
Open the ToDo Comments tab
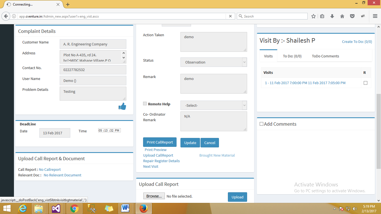325,56
